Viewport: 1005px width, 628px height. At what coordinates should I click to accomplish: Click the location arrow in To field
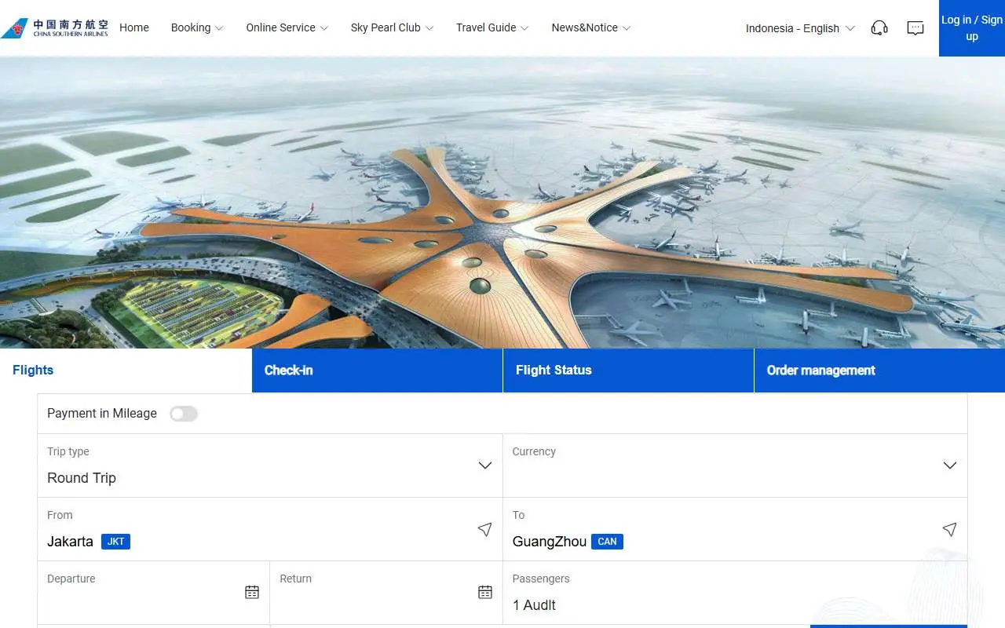click(x=949, y=529)
